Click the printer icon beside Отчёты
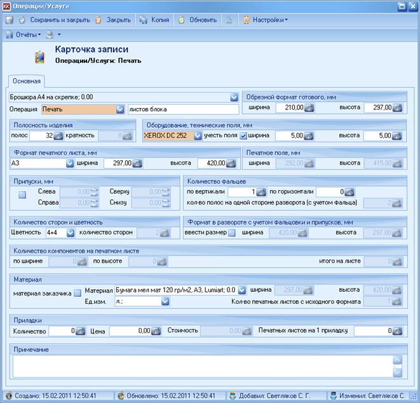Image resolution: width=420 pixels, height=403 pixels. click(x=50, y=34)
